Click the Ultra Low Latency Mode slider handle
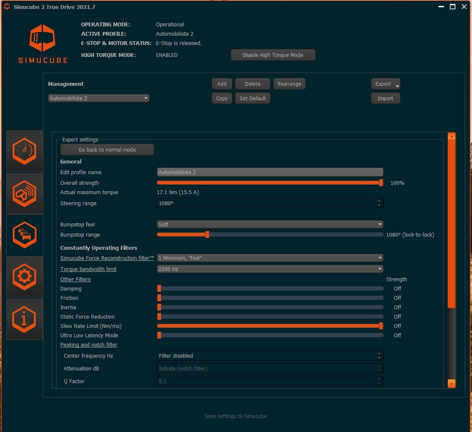 159,335
